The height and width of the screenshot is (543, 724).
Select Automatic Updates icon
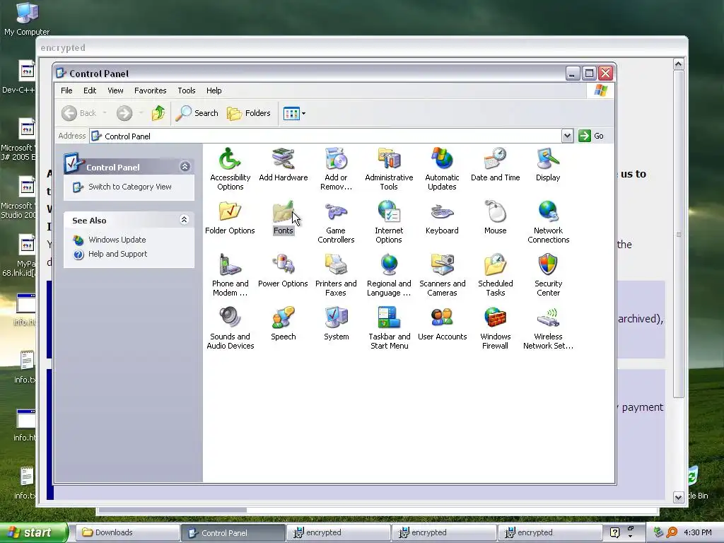(442, 169)
